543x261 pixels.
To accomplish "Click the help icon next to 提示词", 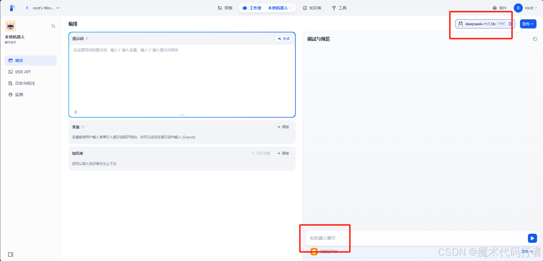I will click(x=87, y=39).
